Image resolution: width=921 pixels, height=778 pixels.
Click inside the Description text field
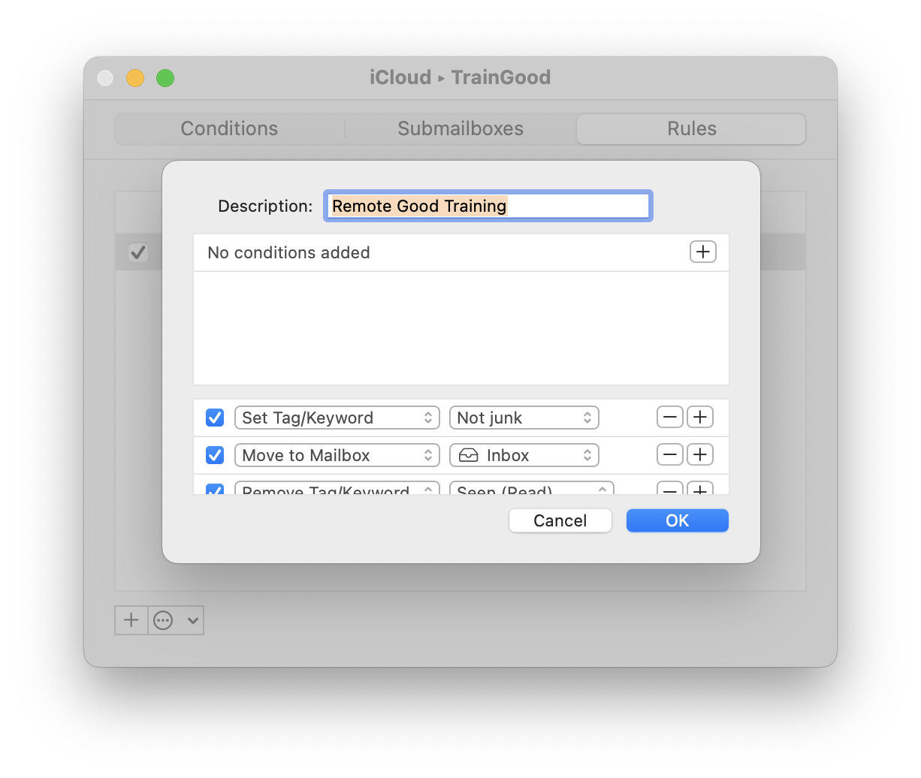pyautogui.click(x=488, y=205)
